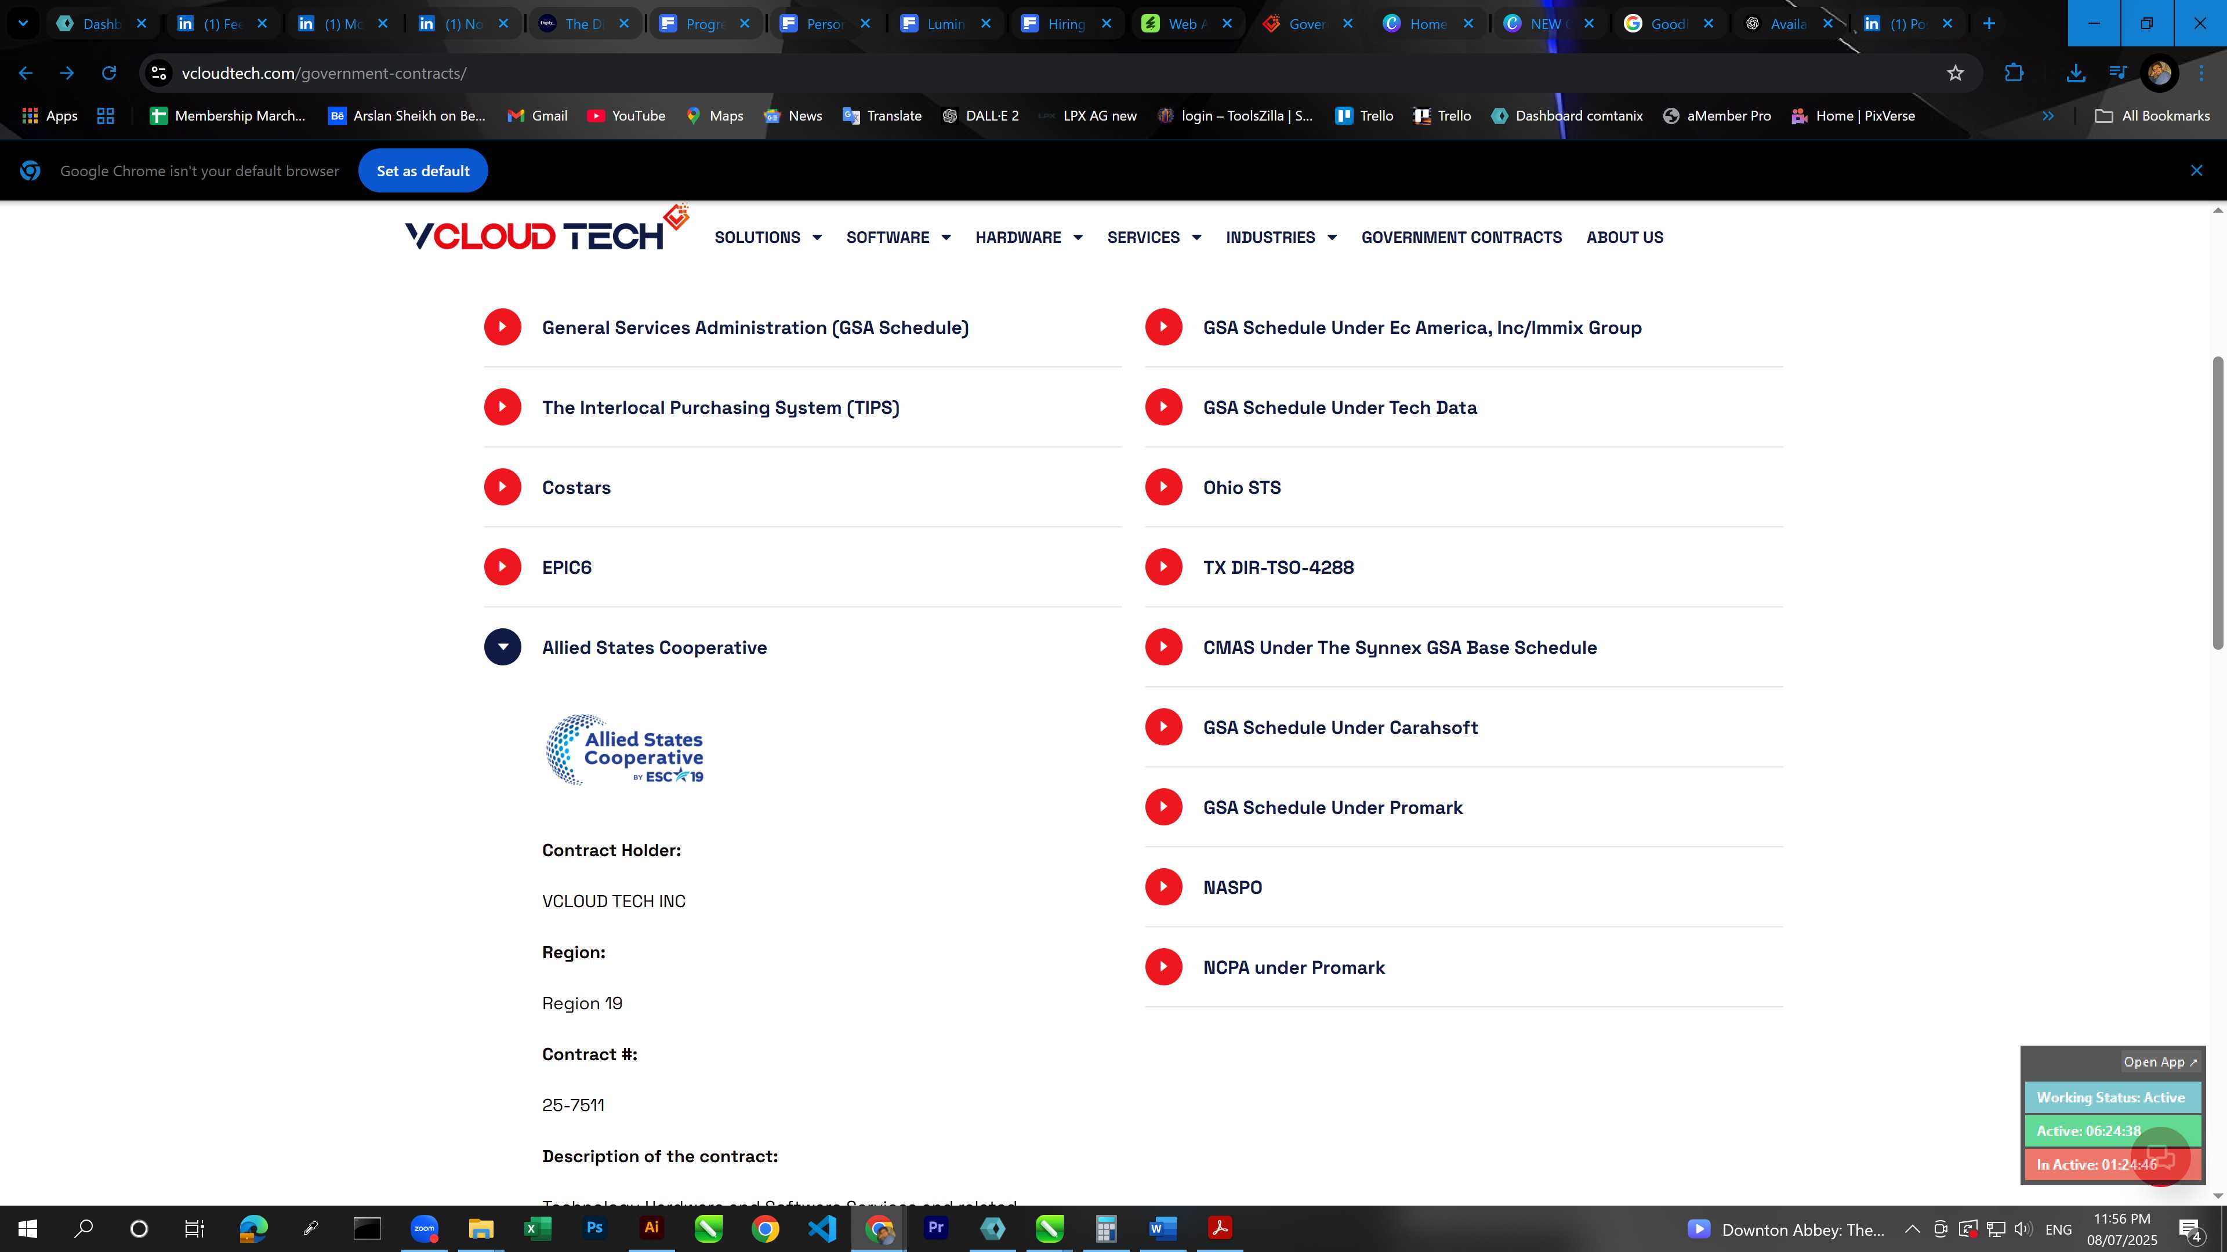This screenshot has width=2227, height=1252.
Task: View site information icon in address bar
Action: click(x=158, y=74)
